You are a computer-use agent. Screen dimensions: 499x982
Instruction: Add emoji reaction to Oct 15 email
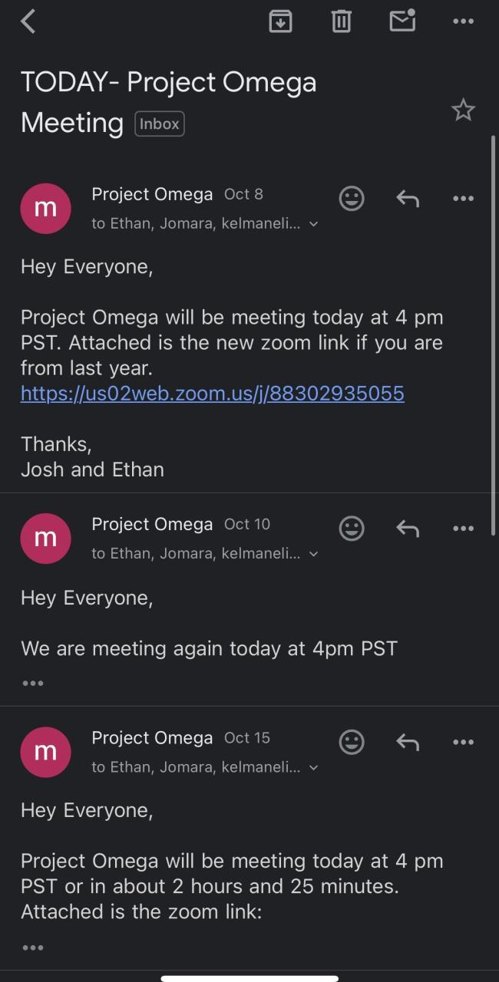[x=352, y=742]
